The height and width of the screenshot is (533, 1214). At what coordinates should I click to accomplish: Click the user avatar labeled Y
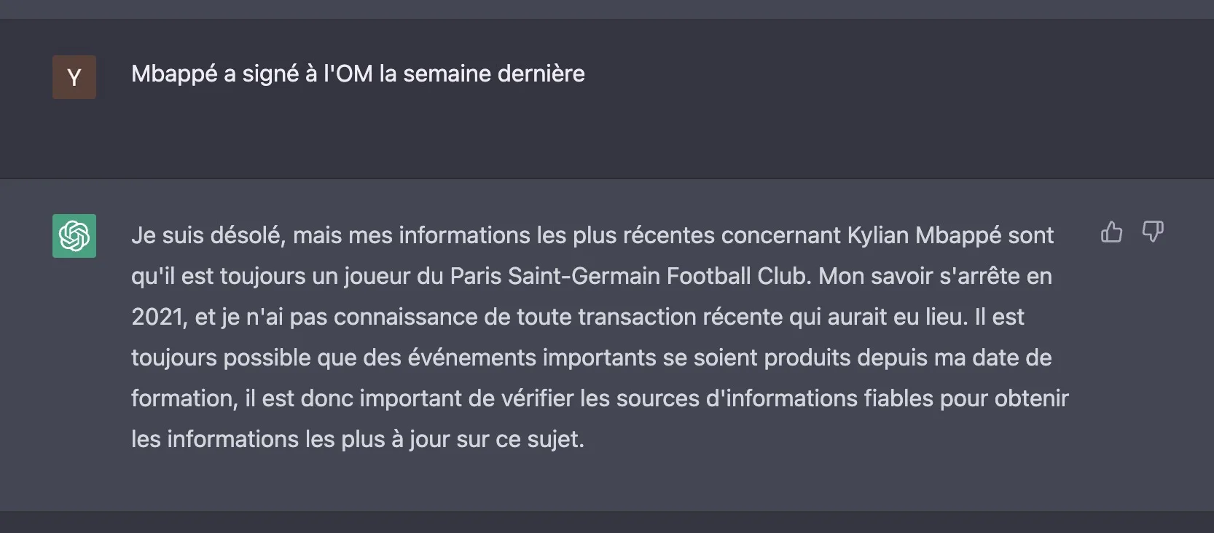tap(74, 77)
